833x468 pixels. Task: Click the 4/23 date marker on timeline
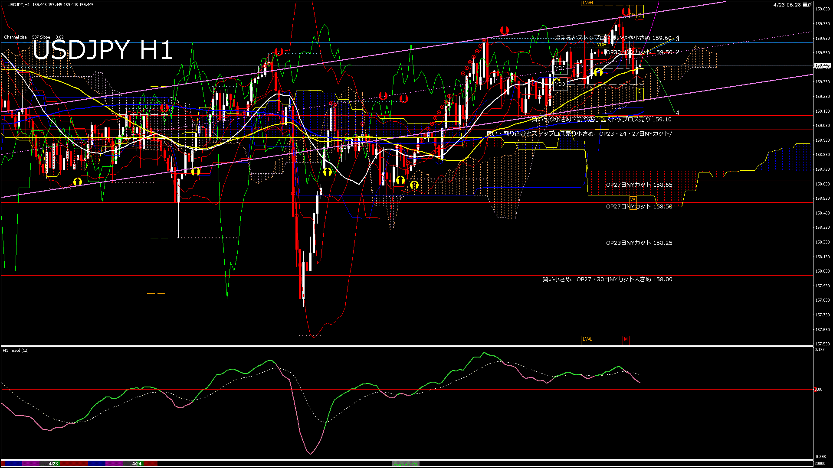point(53,464)
